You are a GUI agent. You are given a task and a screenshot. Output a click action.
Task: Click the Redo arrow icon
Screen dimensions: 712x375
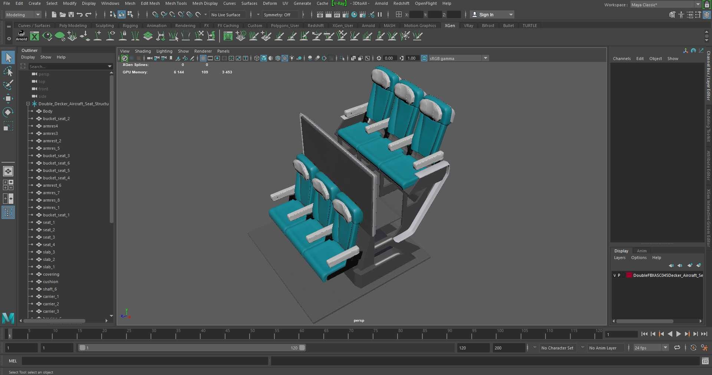[x=88, y=14]
